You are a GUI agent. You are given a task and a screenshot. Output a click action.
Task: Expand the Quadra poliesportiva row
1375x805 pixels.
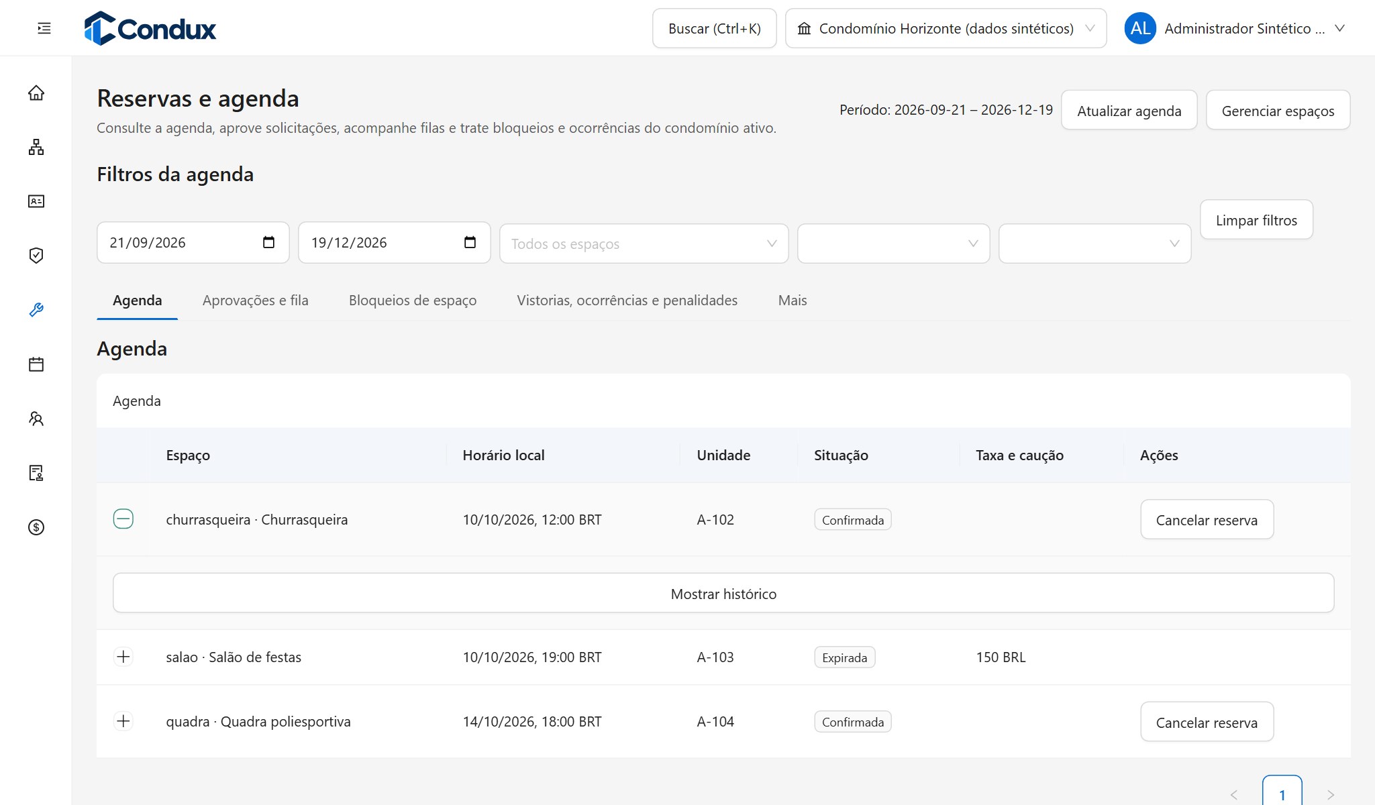pos(123,721)
